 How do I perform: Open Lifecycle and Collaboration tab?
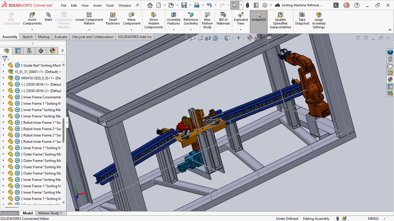click(92, 37)
